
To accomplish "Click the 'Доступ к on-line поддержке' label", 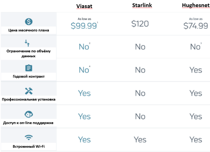I will [x=28, y=123].
